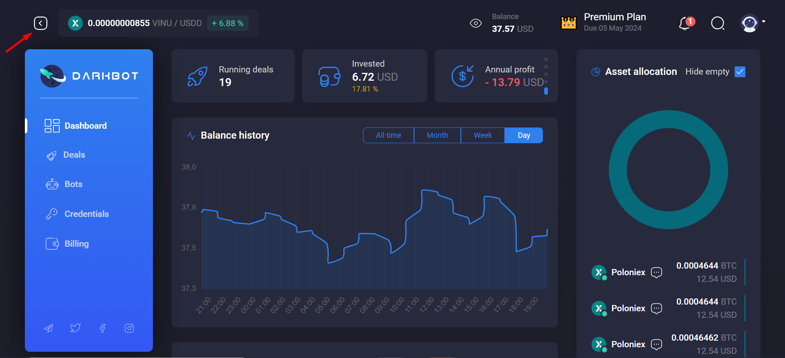Click the stats cards pagination indicator

coord(546,91)
